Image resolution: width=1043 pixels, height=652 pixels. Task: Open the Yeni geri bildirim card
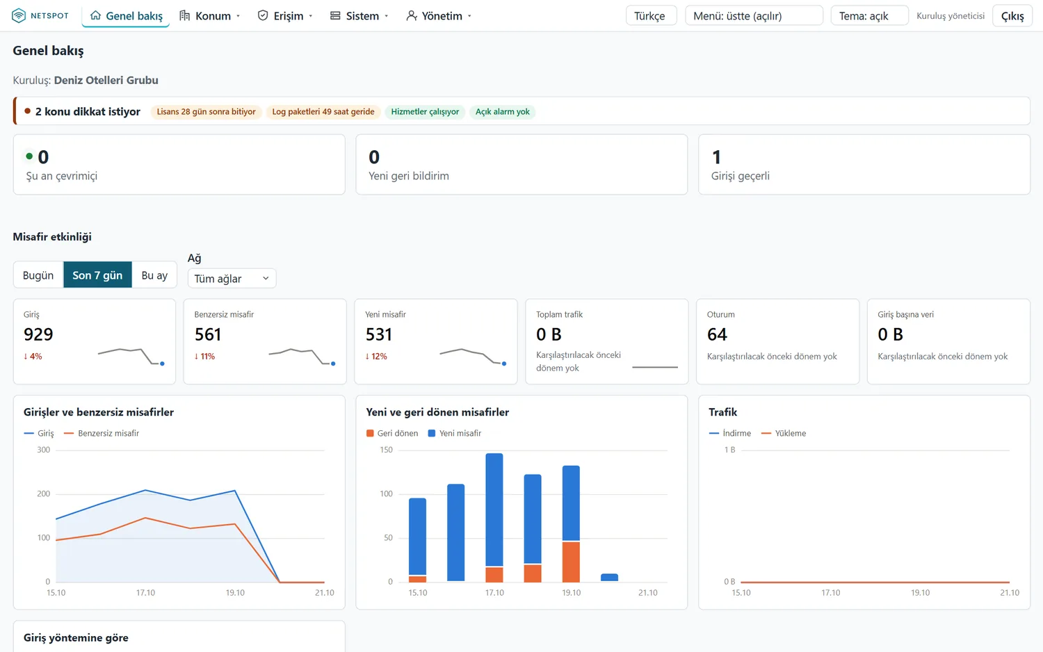521,165
